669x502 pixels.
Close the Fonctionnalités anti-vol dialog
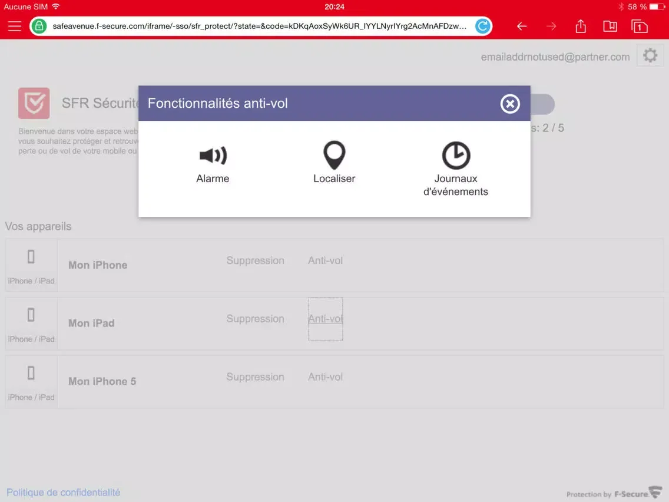tap(510, 104)
